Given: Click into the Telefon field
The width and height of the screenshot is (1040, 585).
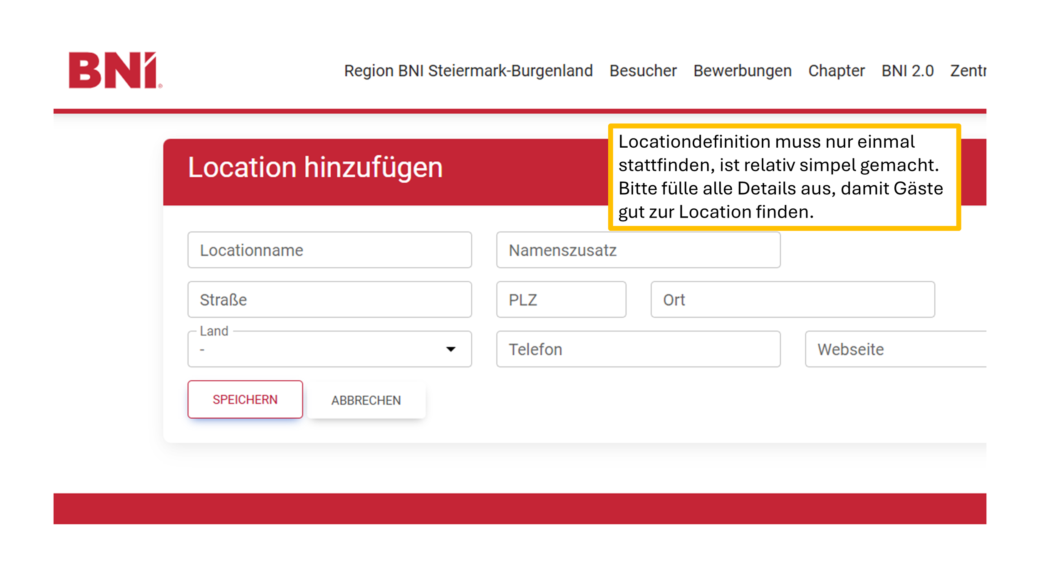Looking at the screenshot, I should [638, 349].
